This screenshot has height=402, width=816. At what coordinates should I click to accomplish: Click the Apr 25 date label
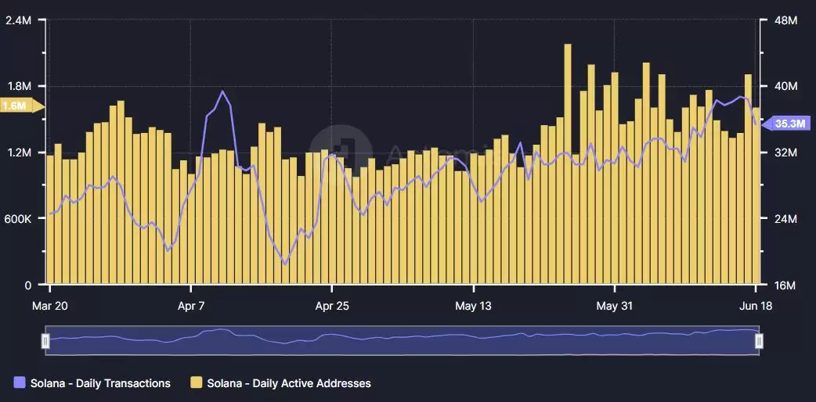[332, 306]
